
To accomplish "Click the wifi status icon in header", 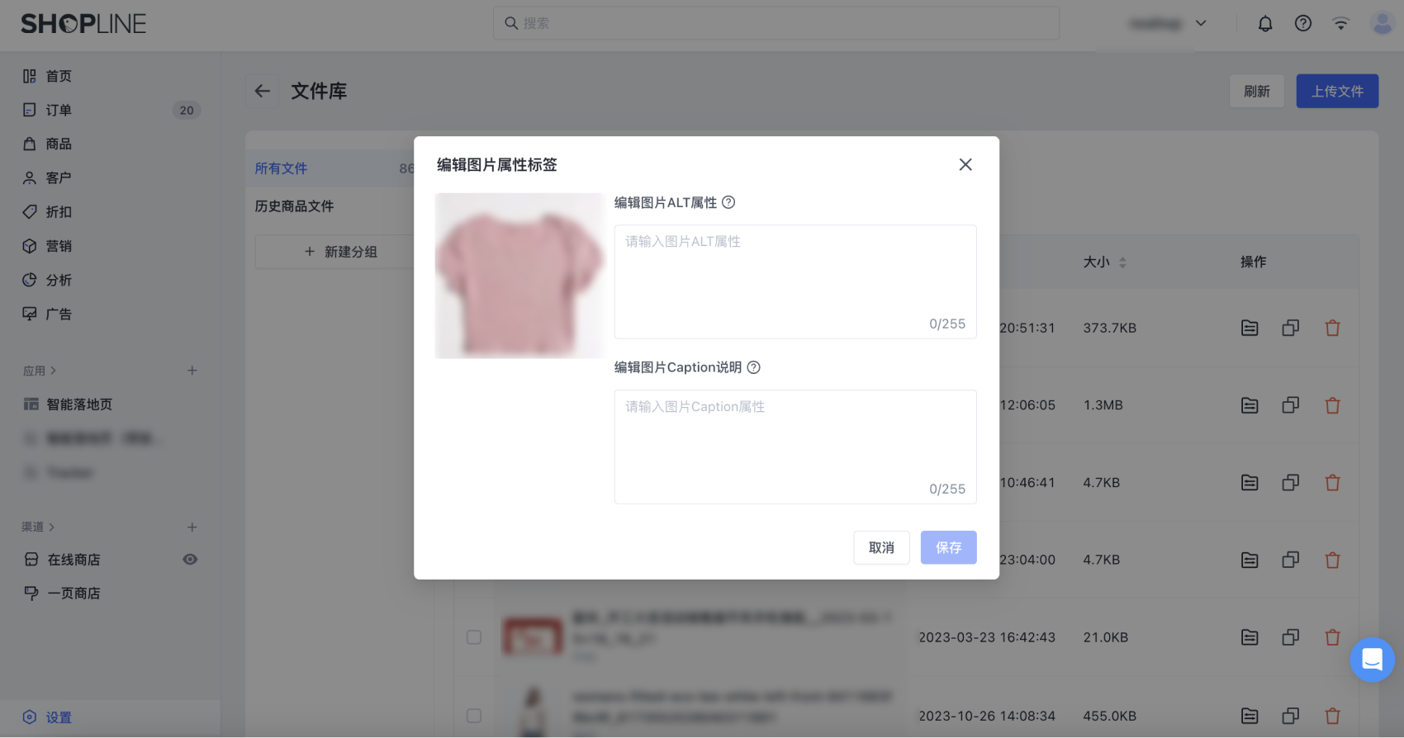I will pyautogui.click(x=1340, y=24).
